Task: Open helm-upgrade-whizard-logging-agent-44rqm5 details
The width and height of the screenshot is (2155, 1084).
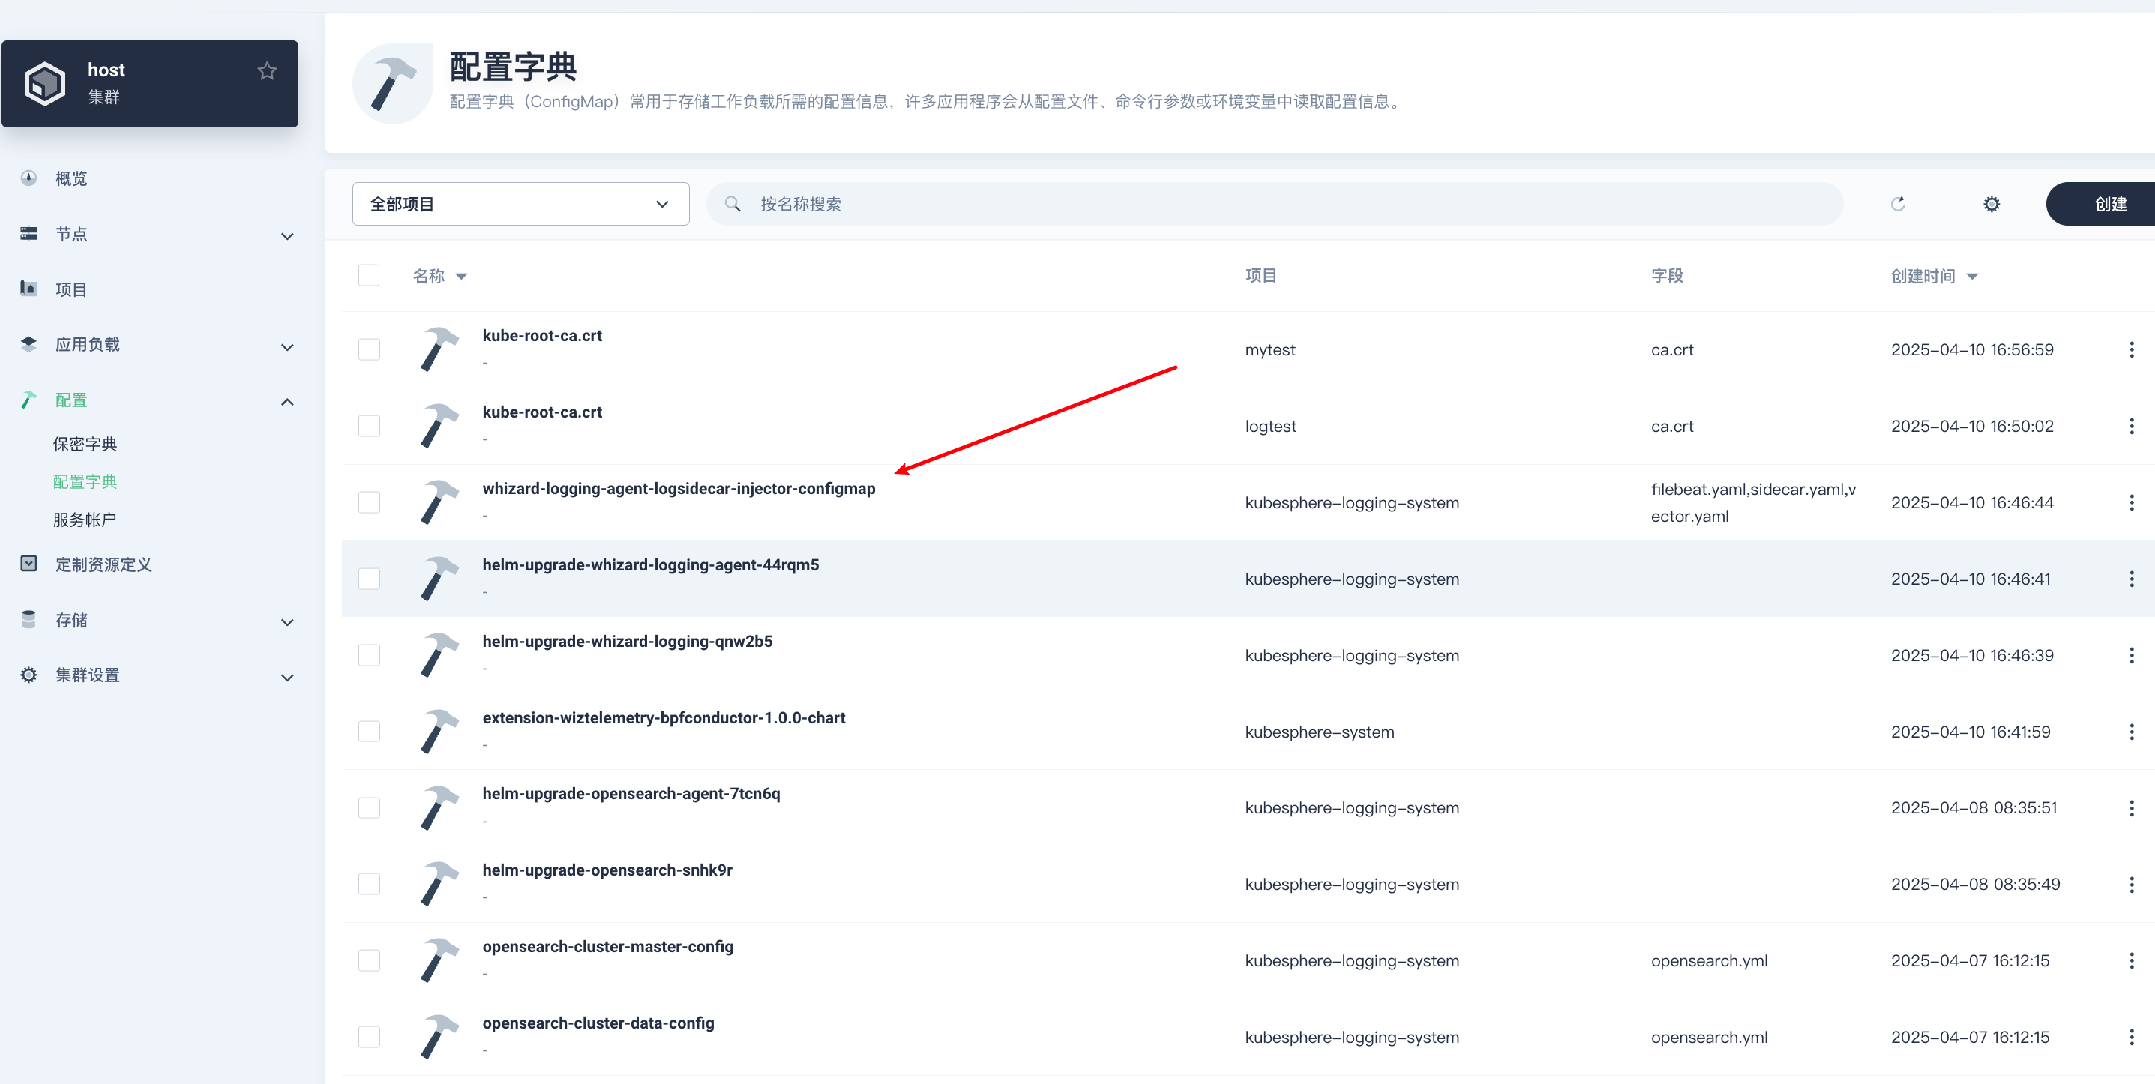Action: click(650, 564)
